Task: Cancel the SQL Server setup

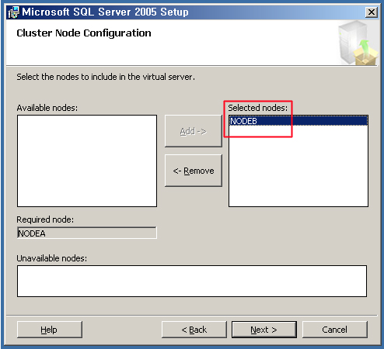Action: [x=334, y=330]
